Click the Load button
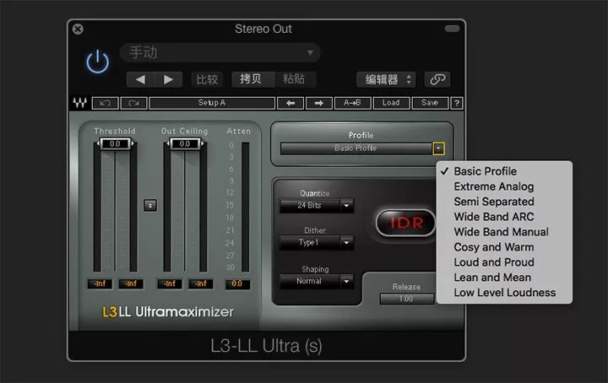Viewport: 608px width, 383px height. [391, 103]
